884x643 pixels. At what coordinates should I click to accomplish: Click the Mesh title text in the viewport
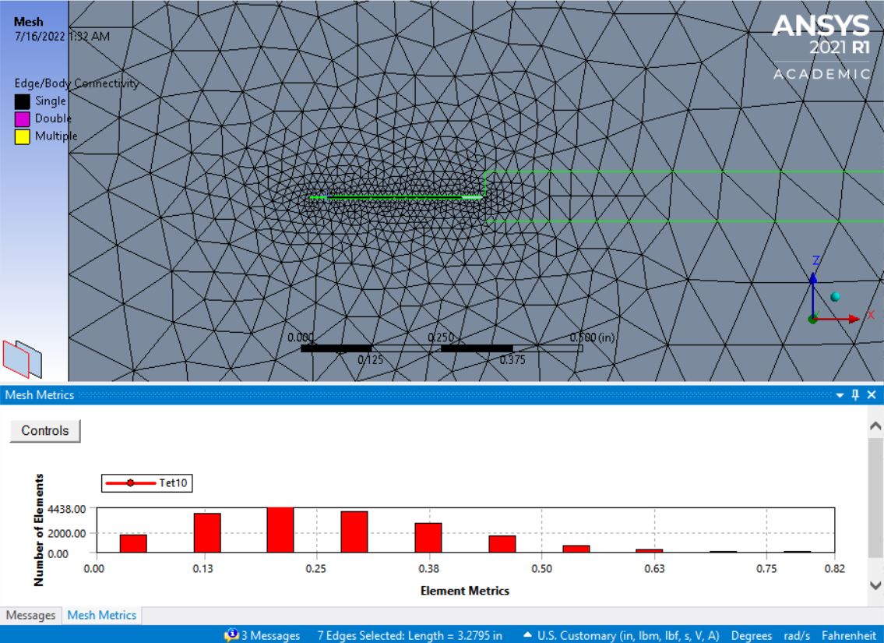click(28, 22)
